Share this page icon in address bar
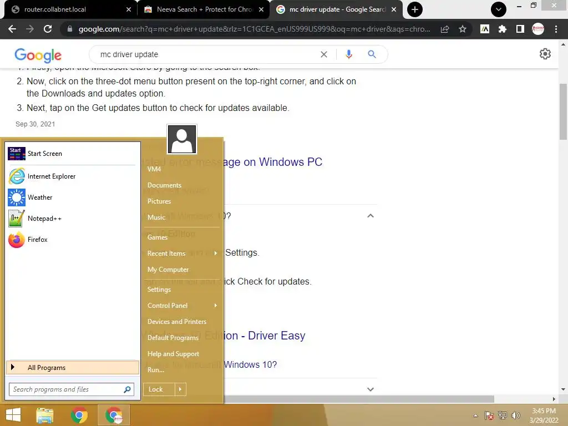 pos(445,29)
